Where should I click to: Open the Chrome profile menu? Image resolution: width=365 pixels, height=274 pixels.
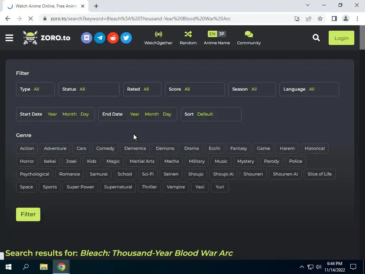(346, 19)
